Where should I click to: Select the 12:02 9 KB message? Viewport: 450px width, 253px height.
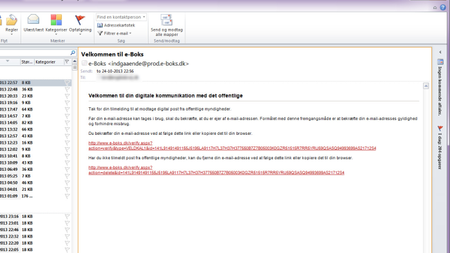tap(35, 149)
